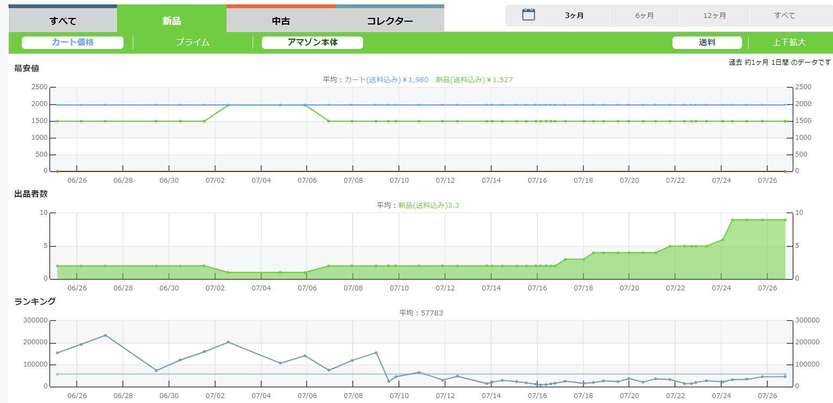The height and width of the screenshot is (403, 833).
Task: Select the 新品 tab
Action: coord(171,21)
